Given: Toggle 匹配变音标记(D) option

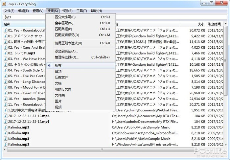Looking at the screenshot, I should 81,35.
